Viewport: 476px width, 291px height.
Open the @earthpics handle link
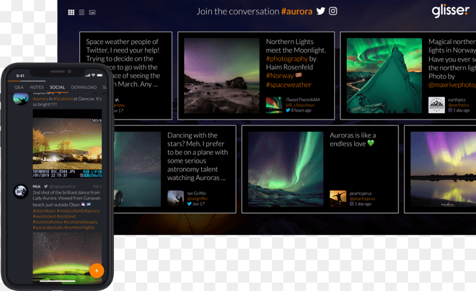pos(458,105)
